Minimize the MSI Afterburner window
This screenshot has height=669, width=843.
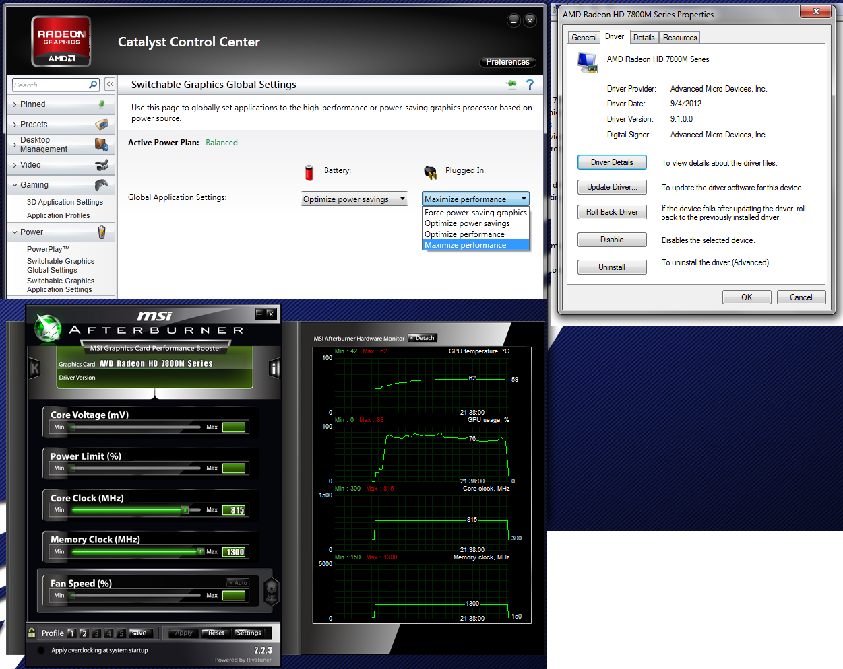(x=259, y=314)
